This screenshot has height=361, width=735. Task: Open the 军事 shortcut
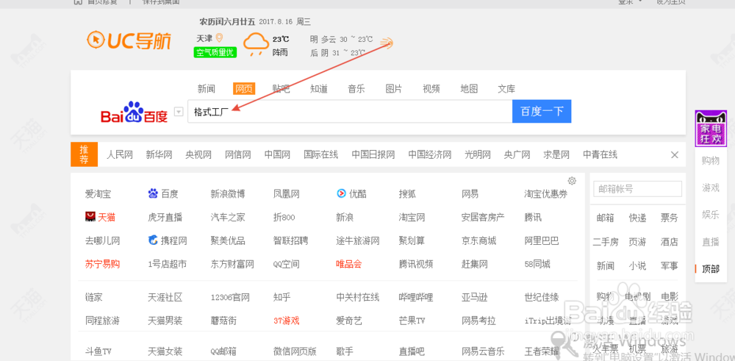click(x=670, y=266)
